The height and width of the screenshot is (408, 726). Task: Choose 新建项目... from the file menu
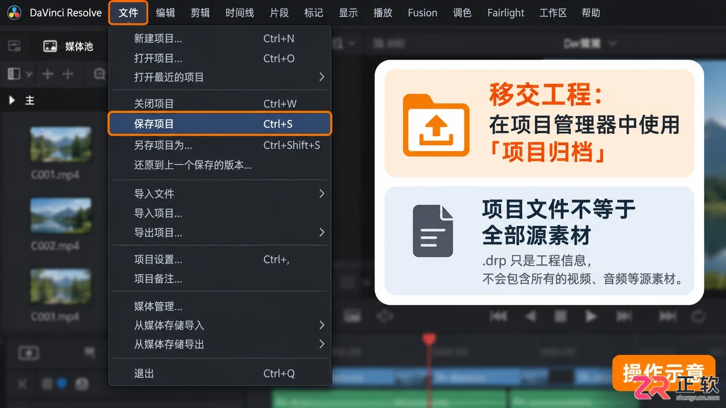pos(220,39)
